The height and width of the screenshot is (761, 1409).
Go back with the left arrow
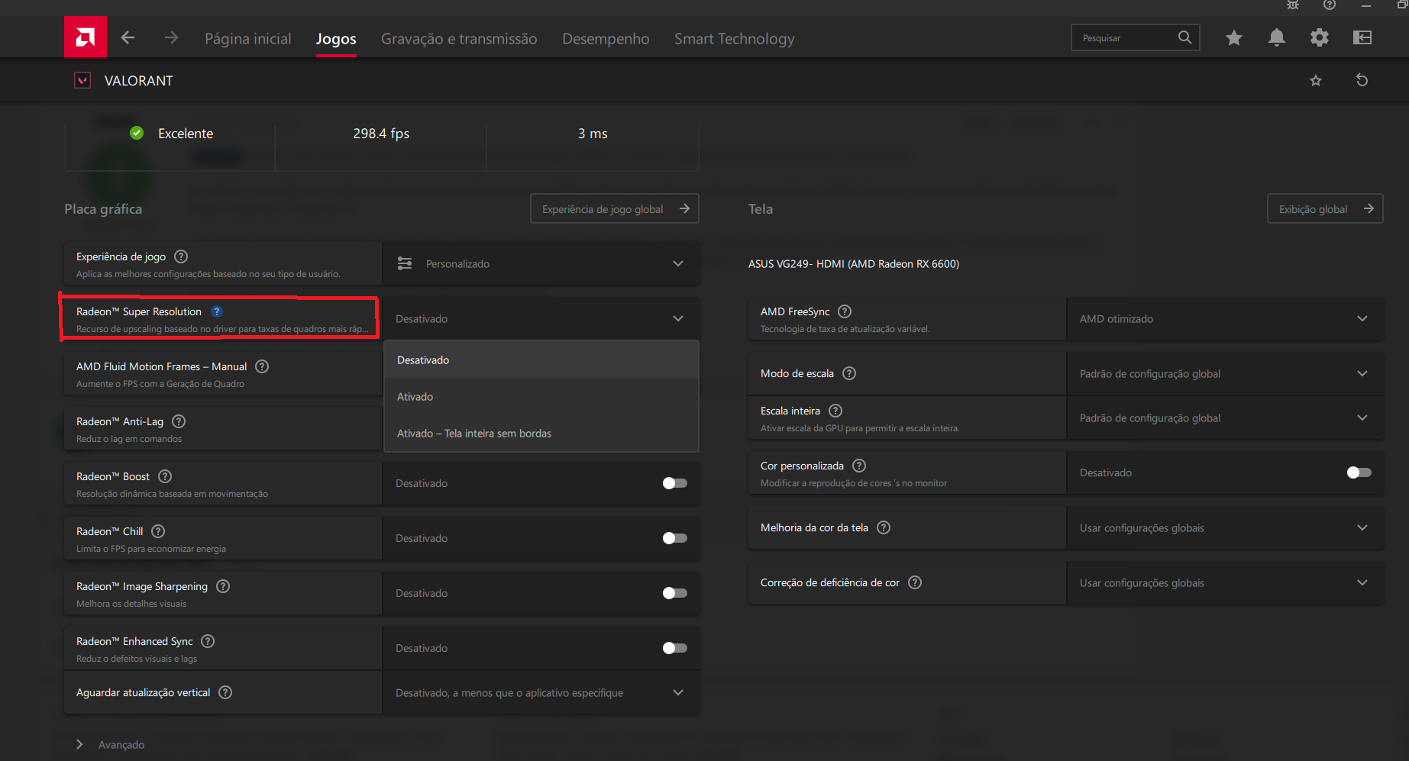click(128, 37)
